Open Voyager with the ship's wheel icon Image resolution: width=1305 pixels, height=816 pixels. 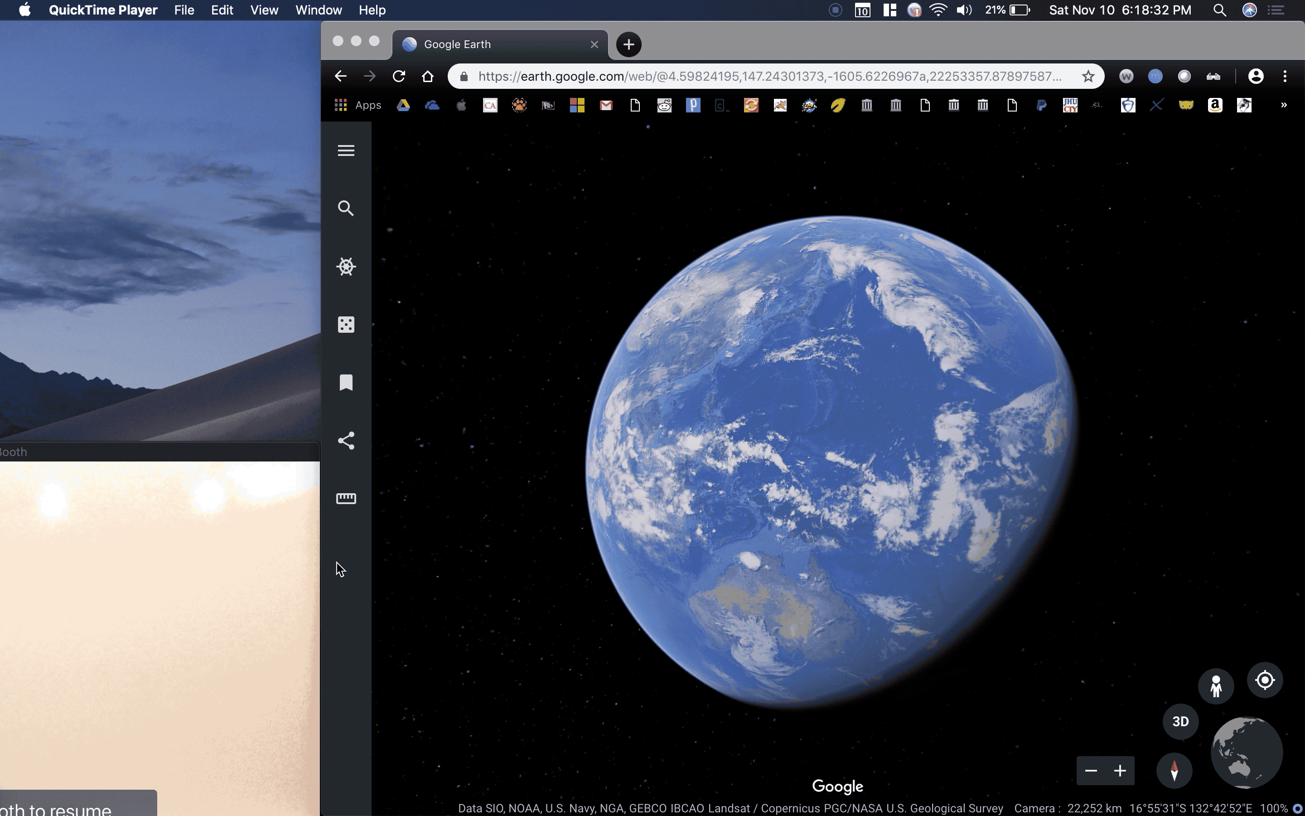point(346,267)
